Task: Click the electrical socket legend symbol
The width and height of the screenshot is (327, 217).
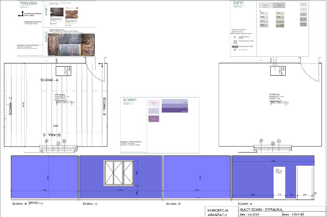Action: click(235, 37)
